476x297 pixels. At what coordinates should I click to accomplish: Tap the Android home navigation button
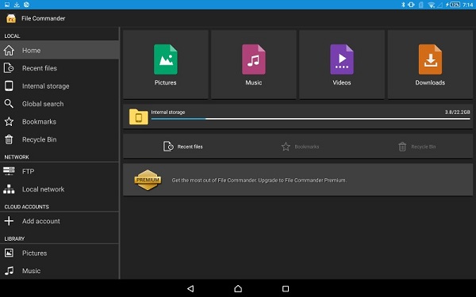tap(238, 288)
